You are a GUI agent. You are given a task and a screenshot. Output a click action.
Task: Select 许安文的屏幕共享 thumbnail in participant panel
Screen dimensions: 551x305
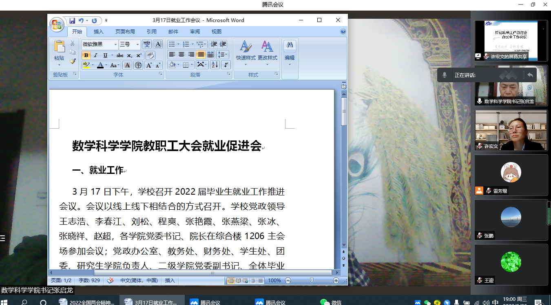pyautogui.click(x=511, y=41)
